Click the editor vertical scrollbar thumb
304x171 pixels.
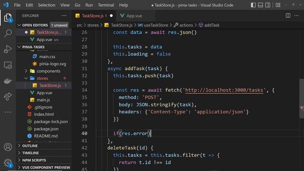(x=302, y=98)
